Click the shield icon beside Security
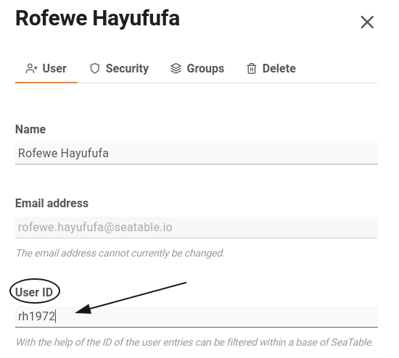This screenshot has width=399, height=358. (94, 69)
